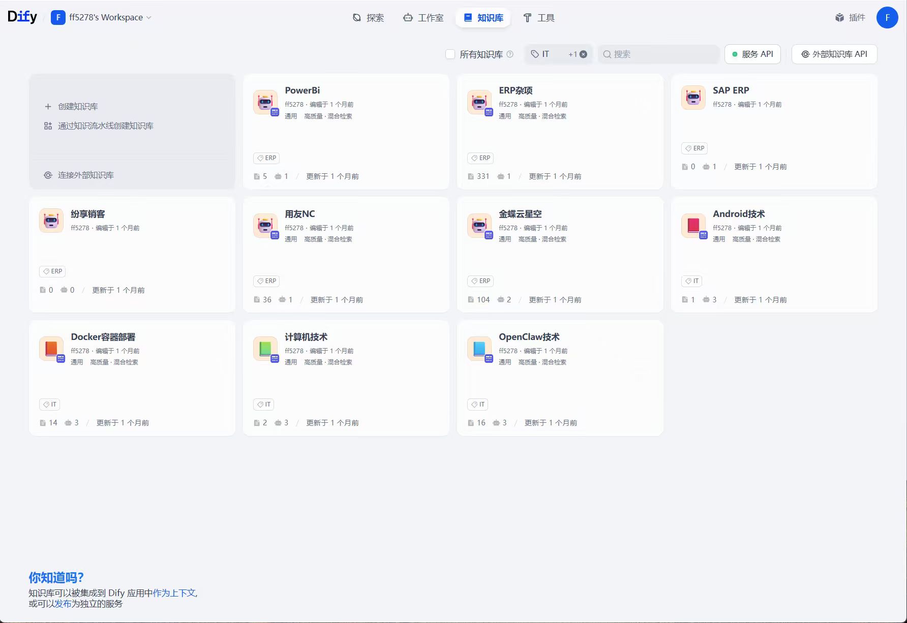The image size is (907, 623).
Task: Click 创建知识库
Action: [78, 106]
